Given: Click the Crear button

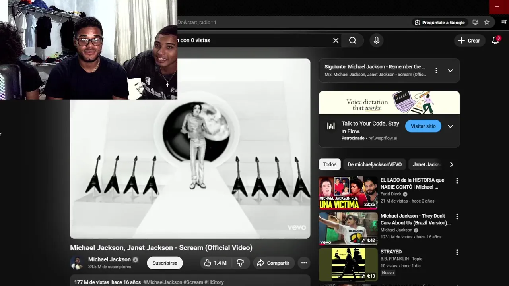Looking at the screenshot, I should [469, 40].
